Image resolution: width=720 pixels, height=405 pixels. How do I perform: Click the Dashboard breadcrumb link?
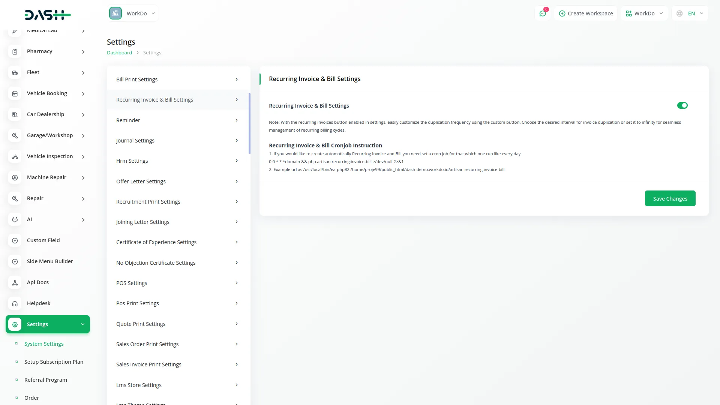119,53
